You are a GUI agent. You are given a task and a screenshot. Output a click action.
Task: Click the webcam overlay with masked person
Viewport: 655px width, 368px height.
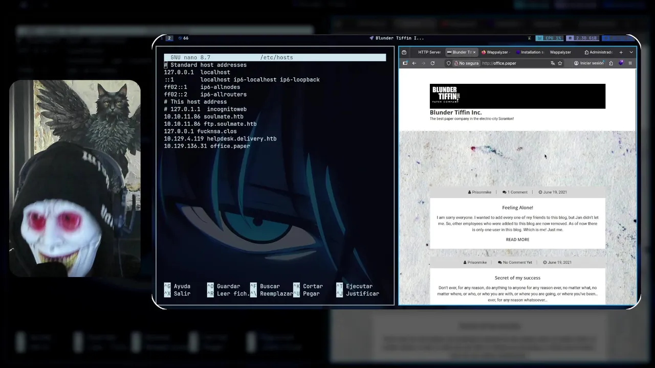tap(75, 178)
